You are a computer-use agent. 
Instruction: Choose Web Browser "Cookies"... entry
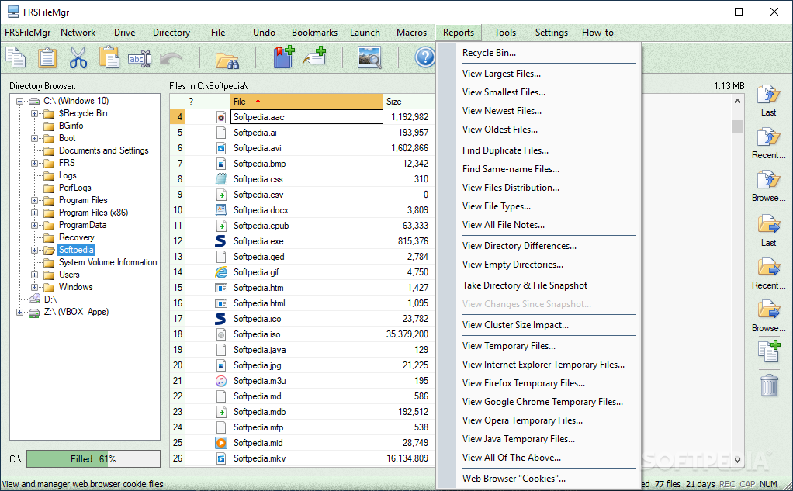(514, 479)
